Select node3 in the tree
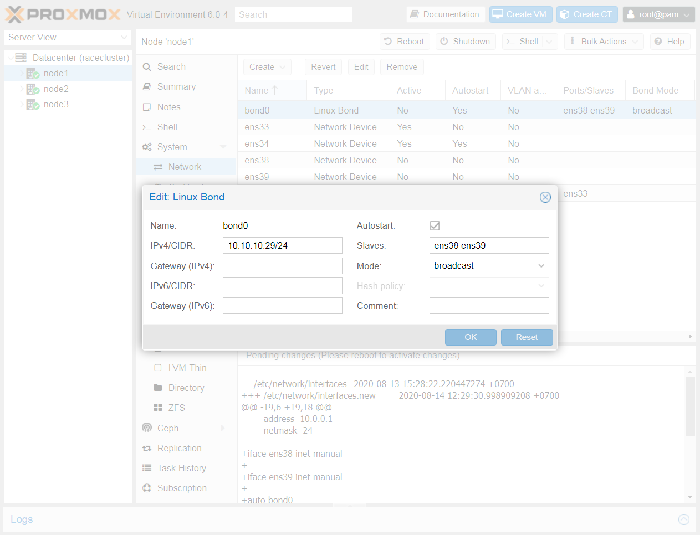The height and width of the screenshot is (535, 700). click(56, 104)
